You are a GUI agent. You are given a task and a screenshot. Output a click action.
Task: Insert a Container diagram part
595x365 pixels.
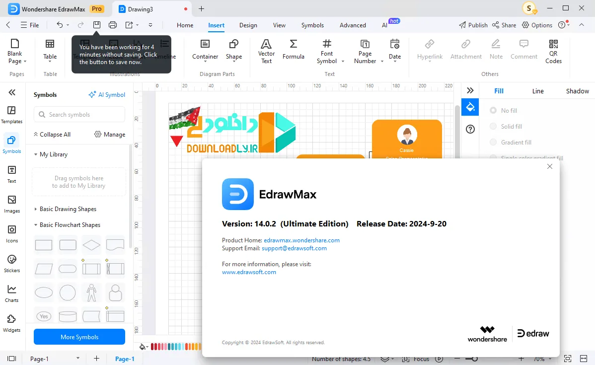pyautogui.click(x=205, y=50)
